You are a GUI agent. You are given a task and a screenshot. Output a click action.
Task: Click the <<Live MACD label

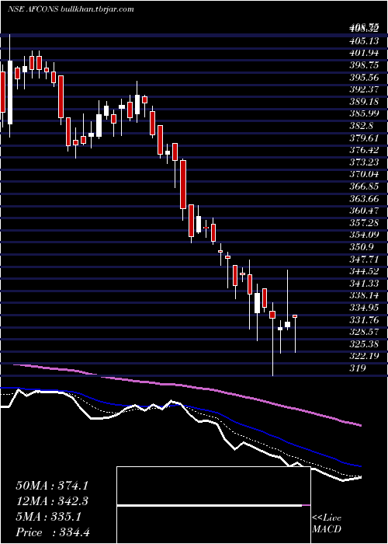(327, 524)
